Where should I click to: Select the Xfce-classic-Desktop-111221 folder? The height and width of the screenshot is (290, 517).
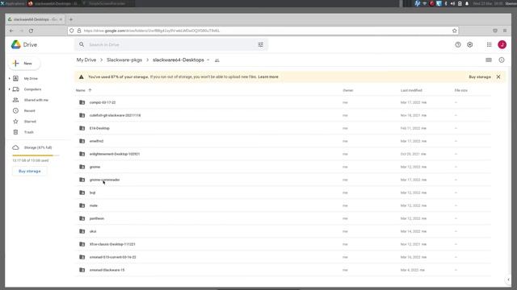(283, 244)
